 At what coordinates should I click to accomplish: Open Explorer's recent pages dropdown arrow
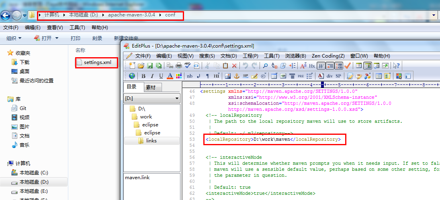pos(25,15)
